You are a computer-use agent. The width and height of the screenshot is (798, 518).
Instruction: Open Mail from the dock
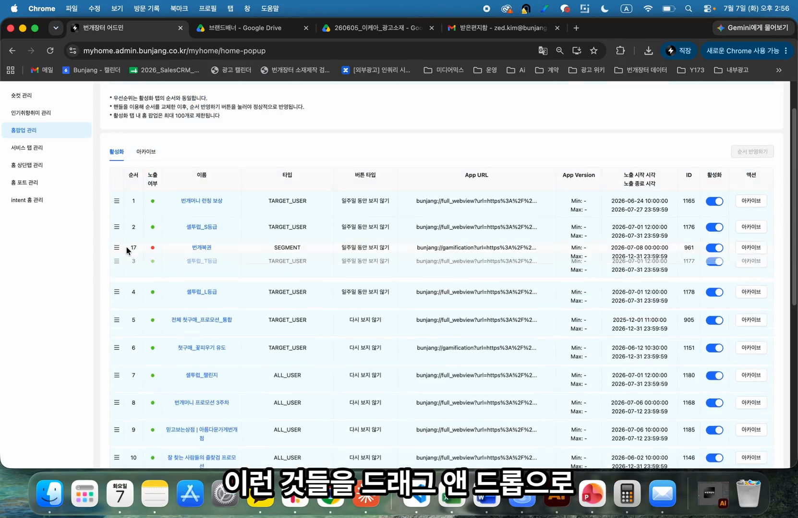pyautogui.click(x=663, y=493)
